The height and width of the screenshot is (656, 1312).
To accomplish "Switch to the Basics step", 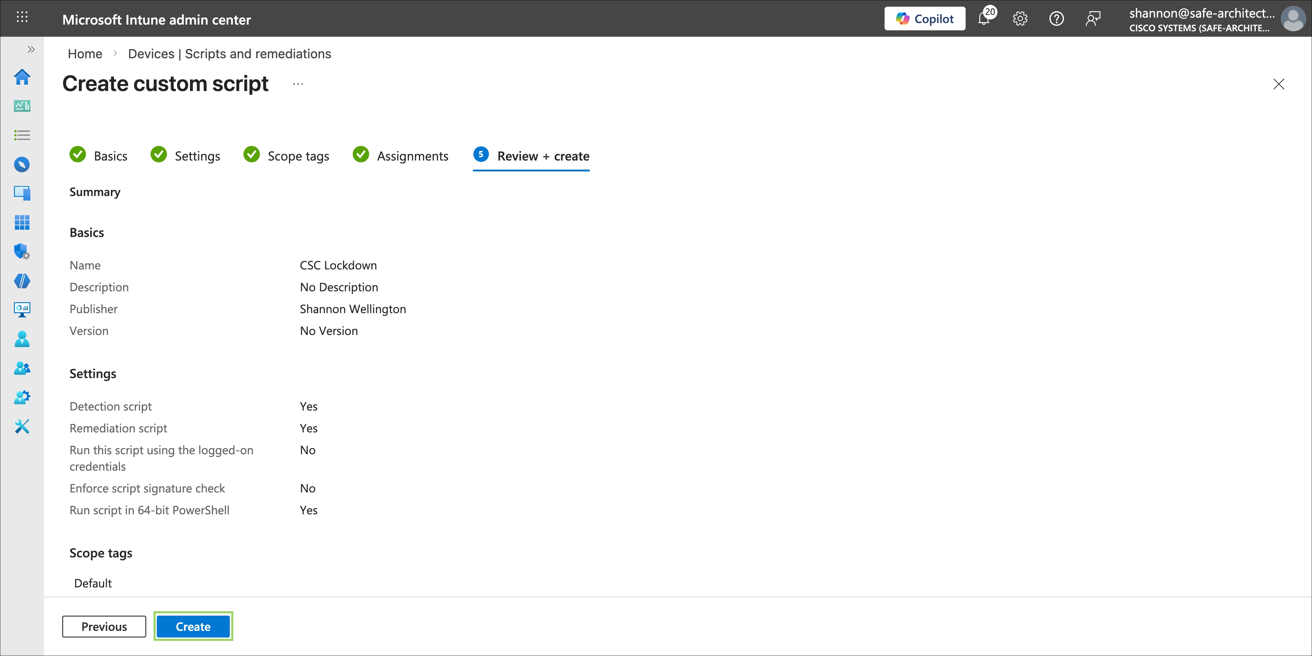I will (99, 155).
